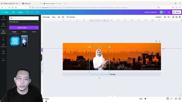
Task: Click the Animate button
Action: (71, 17)
